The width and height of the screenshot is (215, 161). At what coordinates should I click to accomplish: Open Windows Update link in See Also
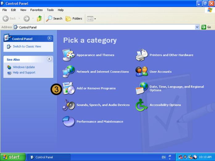point(24,67)
